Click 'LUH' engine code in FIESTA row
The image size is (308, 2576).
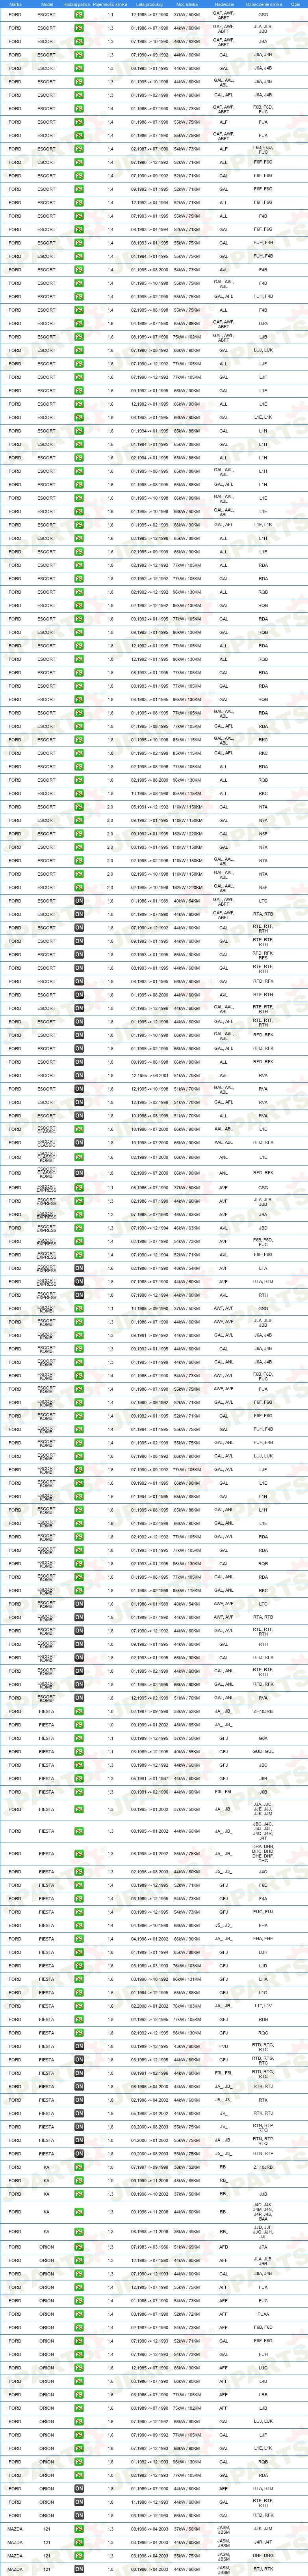(263, 1952)
